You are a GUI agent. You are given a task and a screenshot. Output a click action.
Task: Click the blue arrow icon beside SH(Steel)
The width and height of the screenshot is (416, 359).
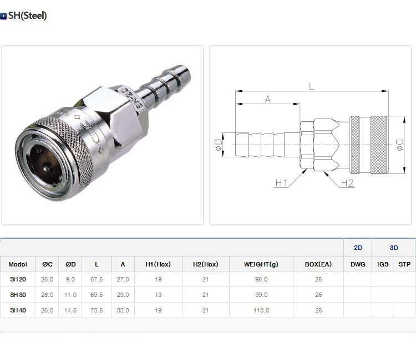3,16
